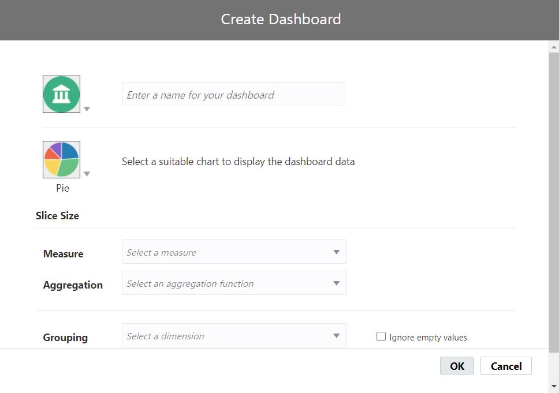Expand the chart type picker arrow

(x=87, y=174)
